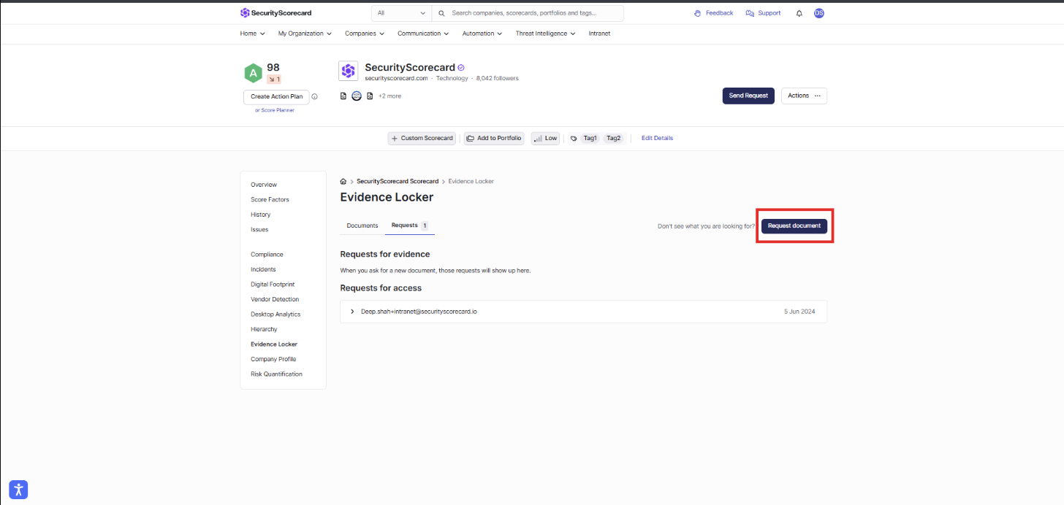
Task: Click the score number 98
Action: pyautogui.click(x=273, y=67)
